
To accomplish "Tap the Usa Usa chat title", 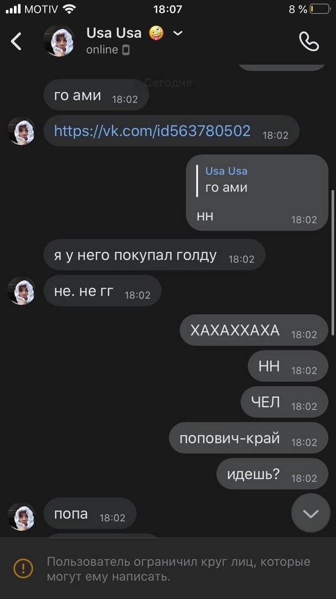I will pos(114,33).
